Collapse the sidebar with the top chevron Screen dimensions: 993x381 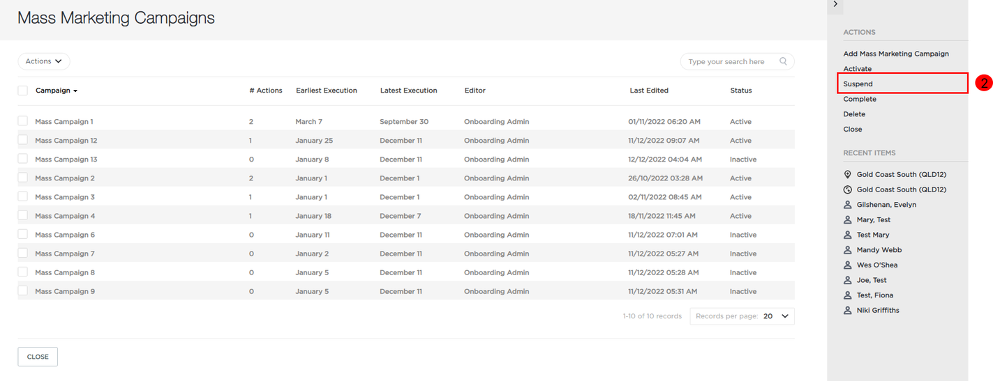[x=835, y=4]
